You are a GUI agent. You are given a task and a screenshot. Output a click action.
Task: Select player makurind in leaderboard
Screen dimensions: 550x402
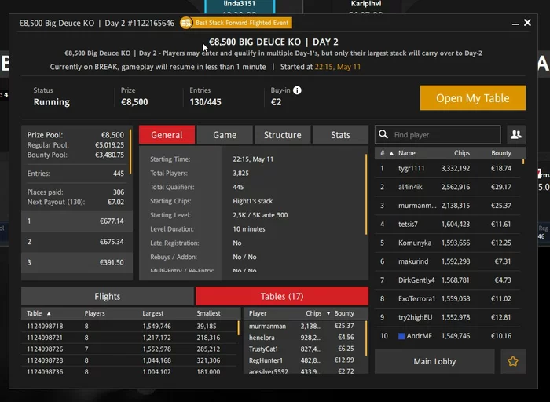(448, 261)
